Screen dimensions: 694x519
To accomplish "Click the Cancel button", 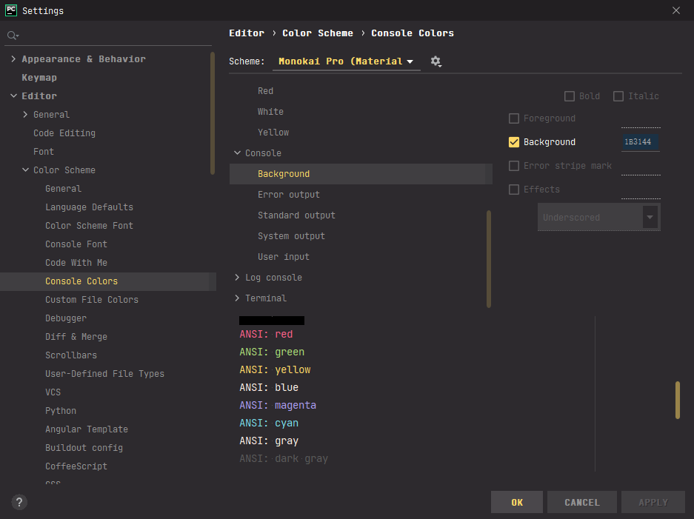I will (x=581, y=502).
